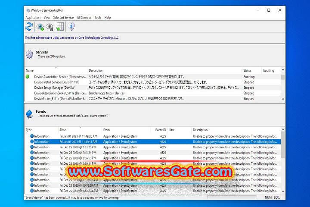This screenshot has width=310, height=207.
Task: Click info icon of 2:36:53 PM event
Action: click(32, 158)
